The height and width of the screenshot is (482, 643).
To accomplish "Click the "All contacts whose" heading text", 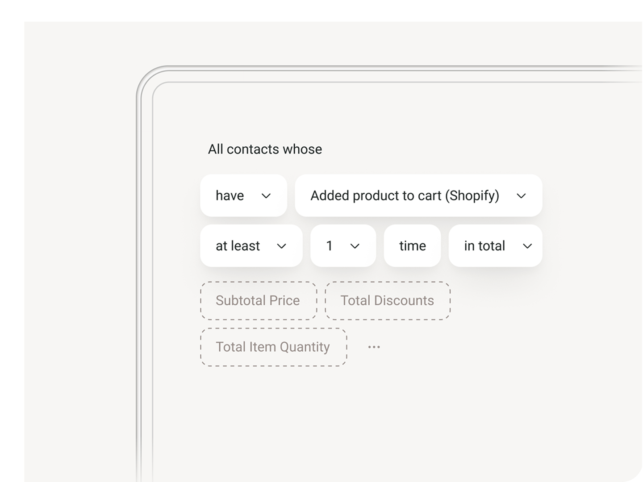I will (x=265, y=149).
